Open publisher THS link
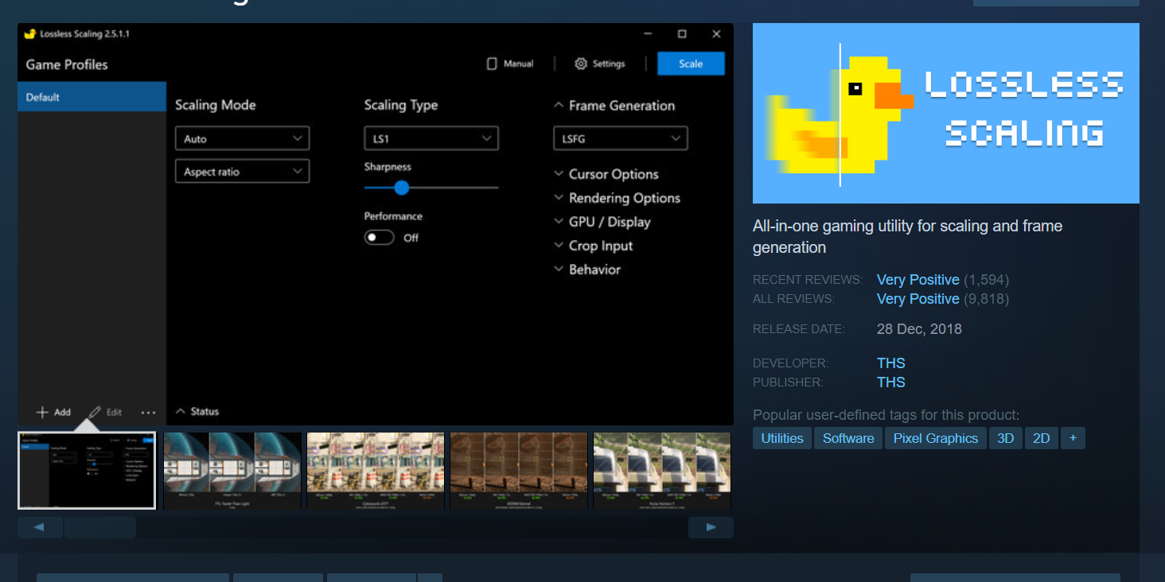Image resolution: width=1165 pixels, height=582 pixels. [x=890, y=382]
